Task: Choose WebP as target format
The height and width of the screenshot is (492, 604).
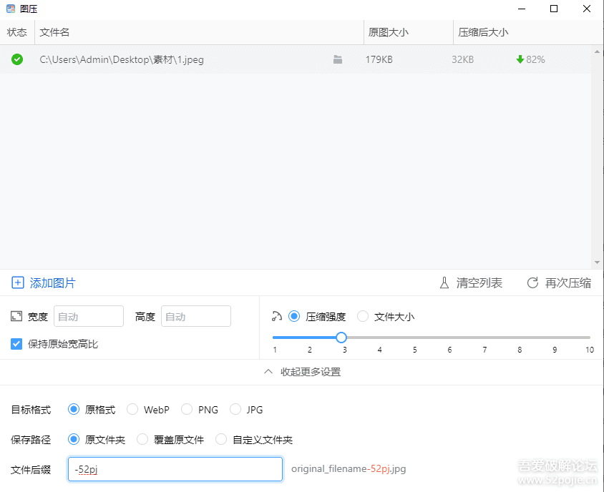Action: pos(132,410)
